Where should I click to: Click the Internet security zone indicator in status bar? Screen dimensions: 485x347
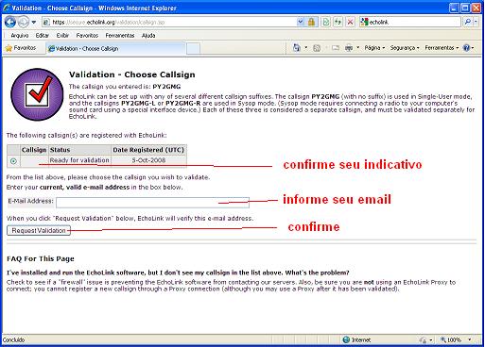[356, 340]
